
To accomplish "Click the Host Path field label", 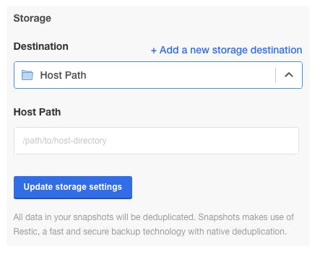I will pos(37,112).
